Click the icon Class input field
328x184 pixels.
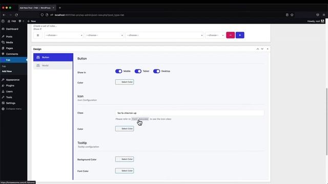190,113
